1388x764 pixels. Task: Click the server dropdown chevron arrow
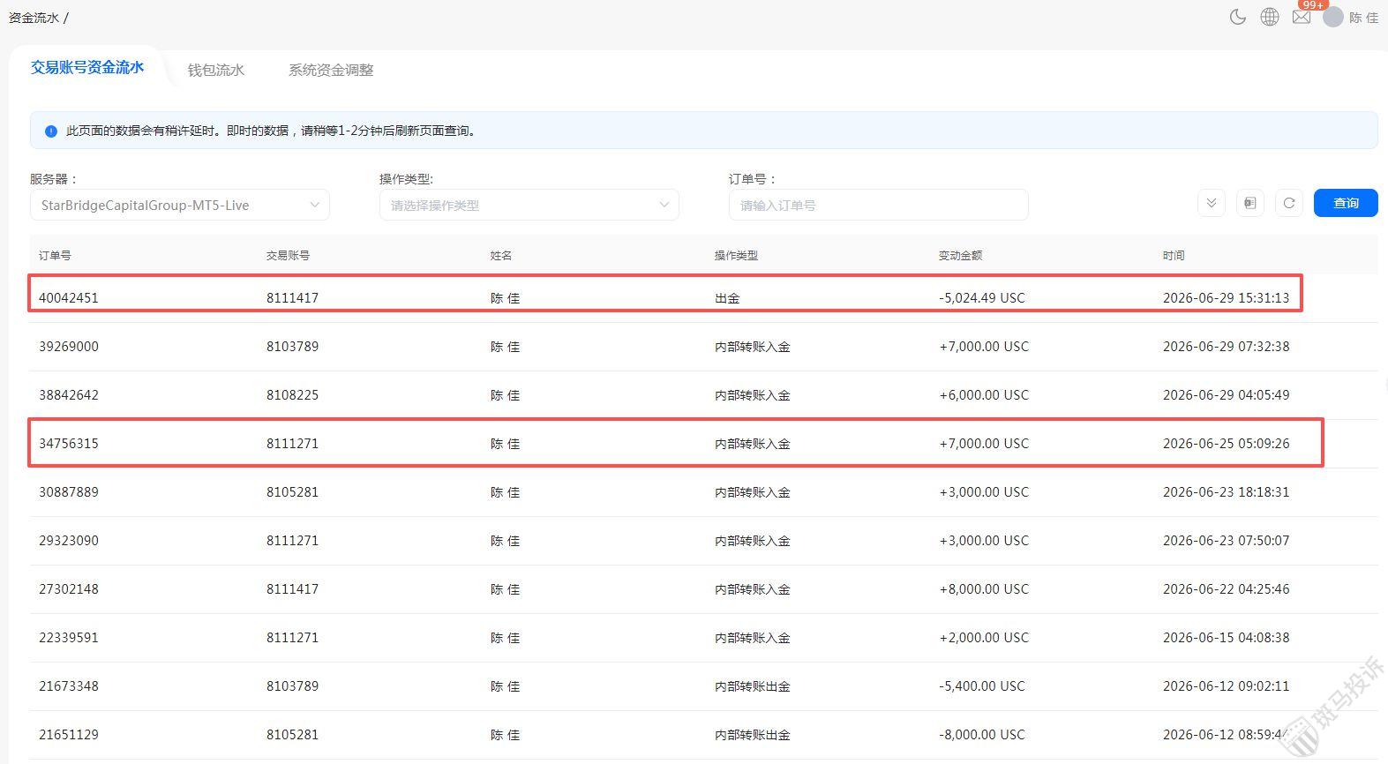[x=314, y=205]
